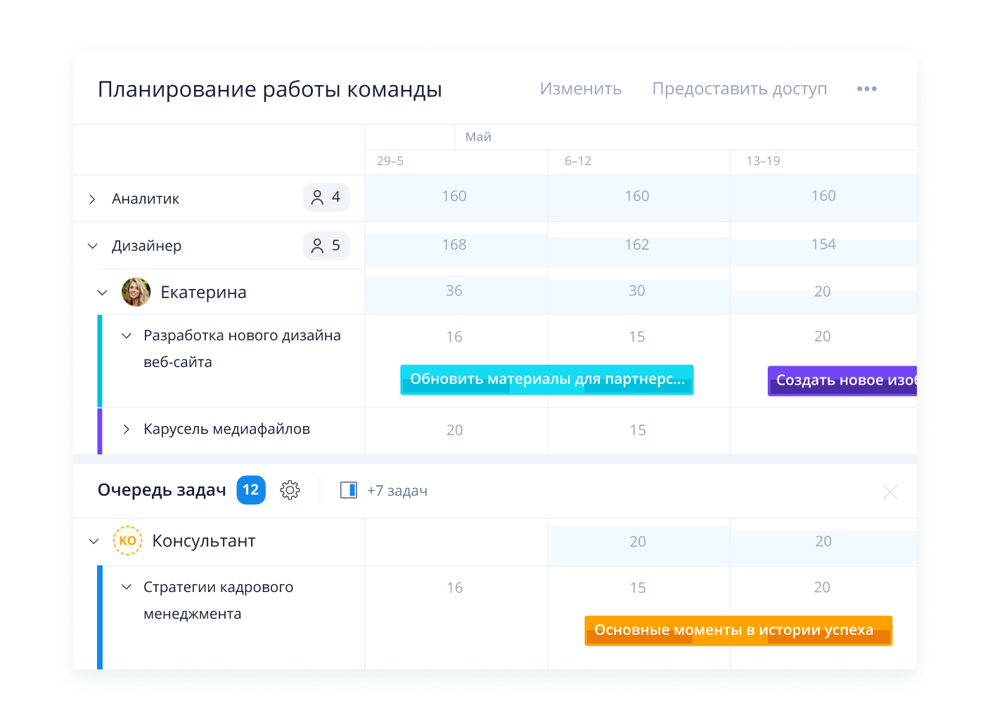Open task queue settings gear

tap(290, 490)
